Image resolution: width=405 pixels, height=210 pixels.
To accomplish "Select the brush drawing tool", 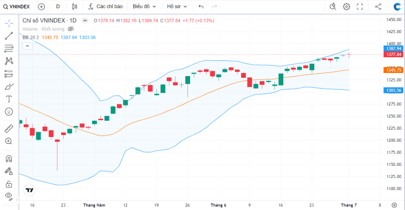I will click(9, 87).
